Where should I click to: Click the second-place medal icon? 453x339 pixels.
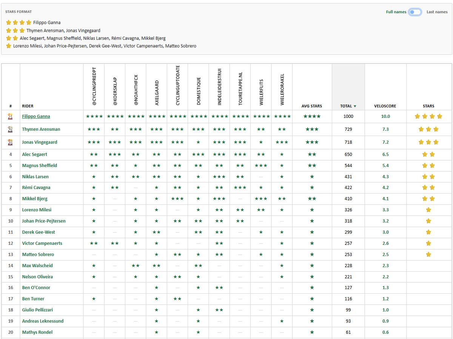pos(11,129)
